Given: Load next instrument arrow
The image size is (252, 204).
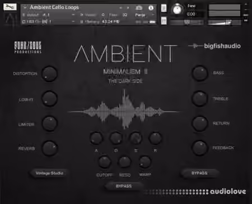Looking at the screenshot, I should [x=128, y=8].
